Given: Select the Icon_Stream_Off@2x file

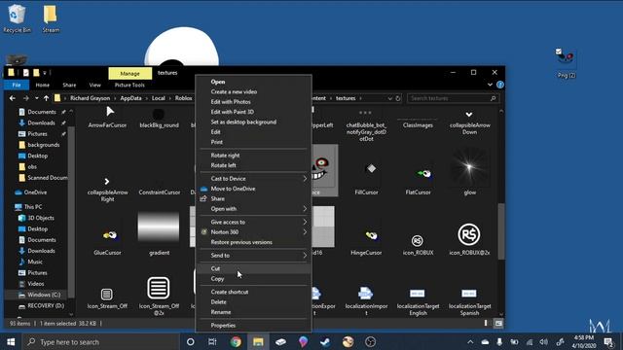Looking at the screenshot, I should (159, 296).
